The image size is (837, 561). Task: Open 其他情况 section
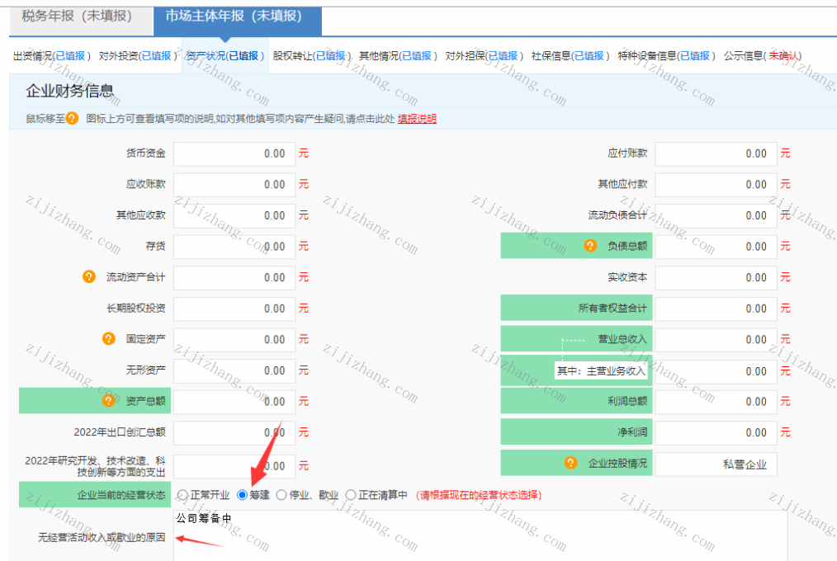(398, 56)
